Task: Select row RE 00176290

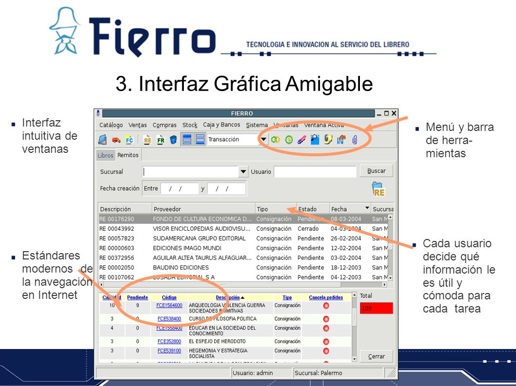Action: pos(243,219)
